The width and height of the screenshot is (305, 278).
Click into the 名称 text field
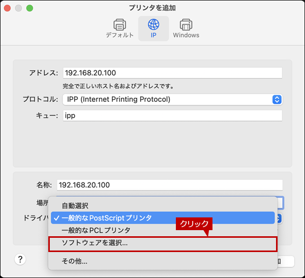[169, 185]
